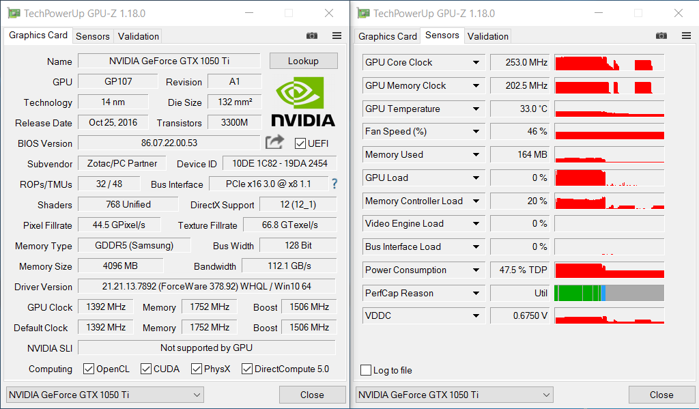Select the Device ID field
The width and height of the screenshot is (699, 409).
[x=279, y=164]
